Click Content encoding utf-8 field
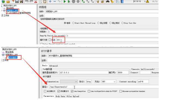Viewport: 177px width, 100px height. pos(143,82)
